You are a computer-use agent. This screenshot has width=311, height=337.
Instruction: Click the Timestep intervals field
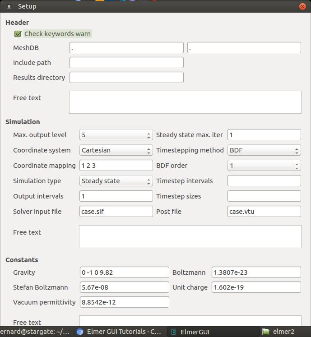pyautogui.click(x=264, y=181)
